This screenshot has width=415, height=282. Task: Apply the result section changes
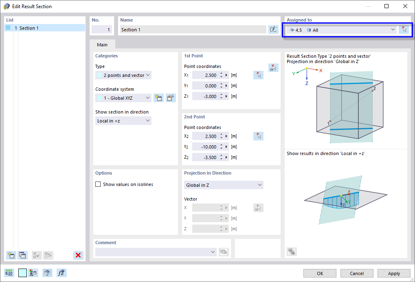[x=393, y=273]
